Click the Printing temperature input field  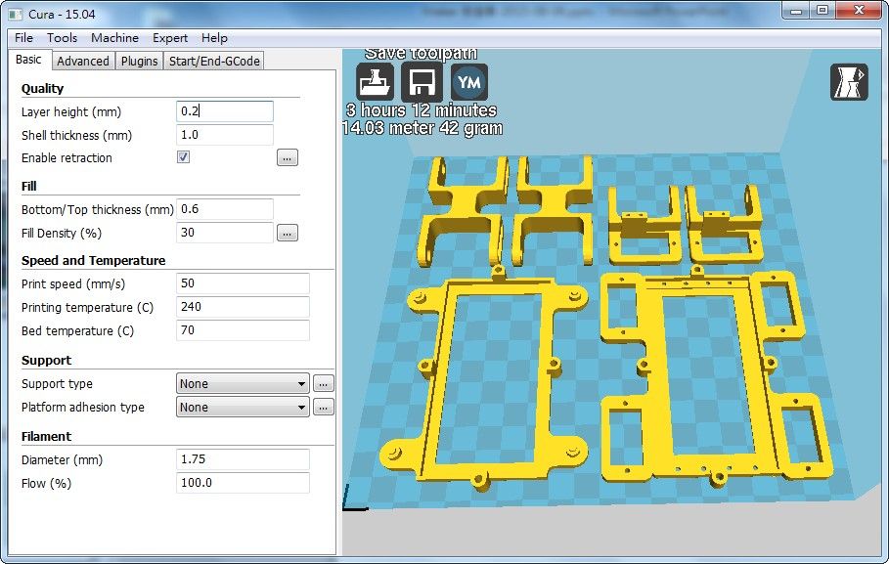tap(243, 307)
